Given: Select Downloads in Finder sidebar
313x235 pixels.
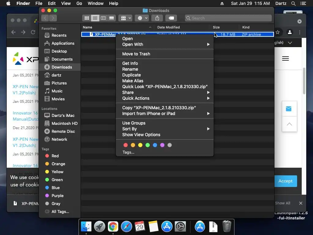Looking at the screenshot, I should (x=60, y=67).
